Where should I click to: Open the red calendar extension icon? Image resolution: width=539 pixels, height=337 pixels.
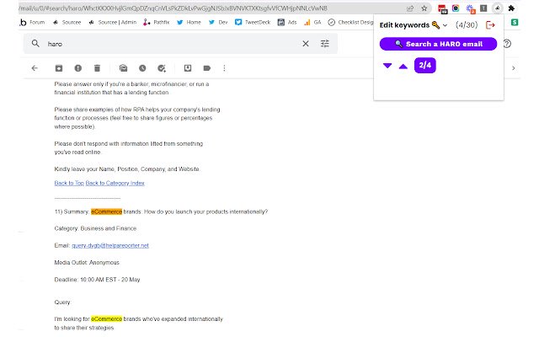pos(442,8)
